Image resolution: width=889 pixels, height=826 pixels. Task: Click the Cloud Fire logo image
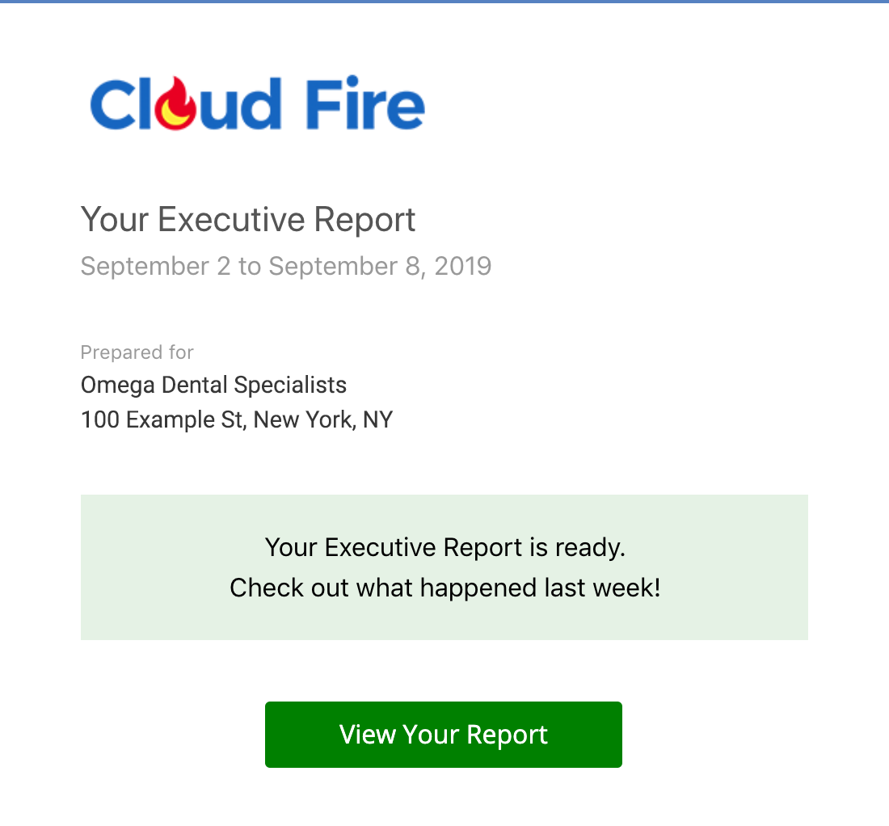[x=257, y=103]
